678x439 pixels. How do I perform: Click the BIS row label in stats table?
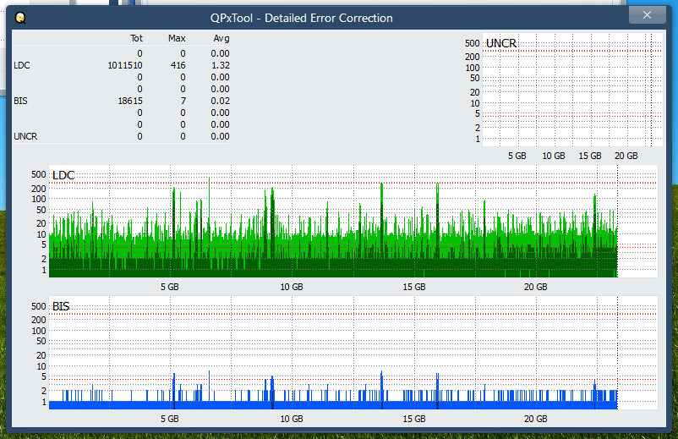(x=21, y=101)
